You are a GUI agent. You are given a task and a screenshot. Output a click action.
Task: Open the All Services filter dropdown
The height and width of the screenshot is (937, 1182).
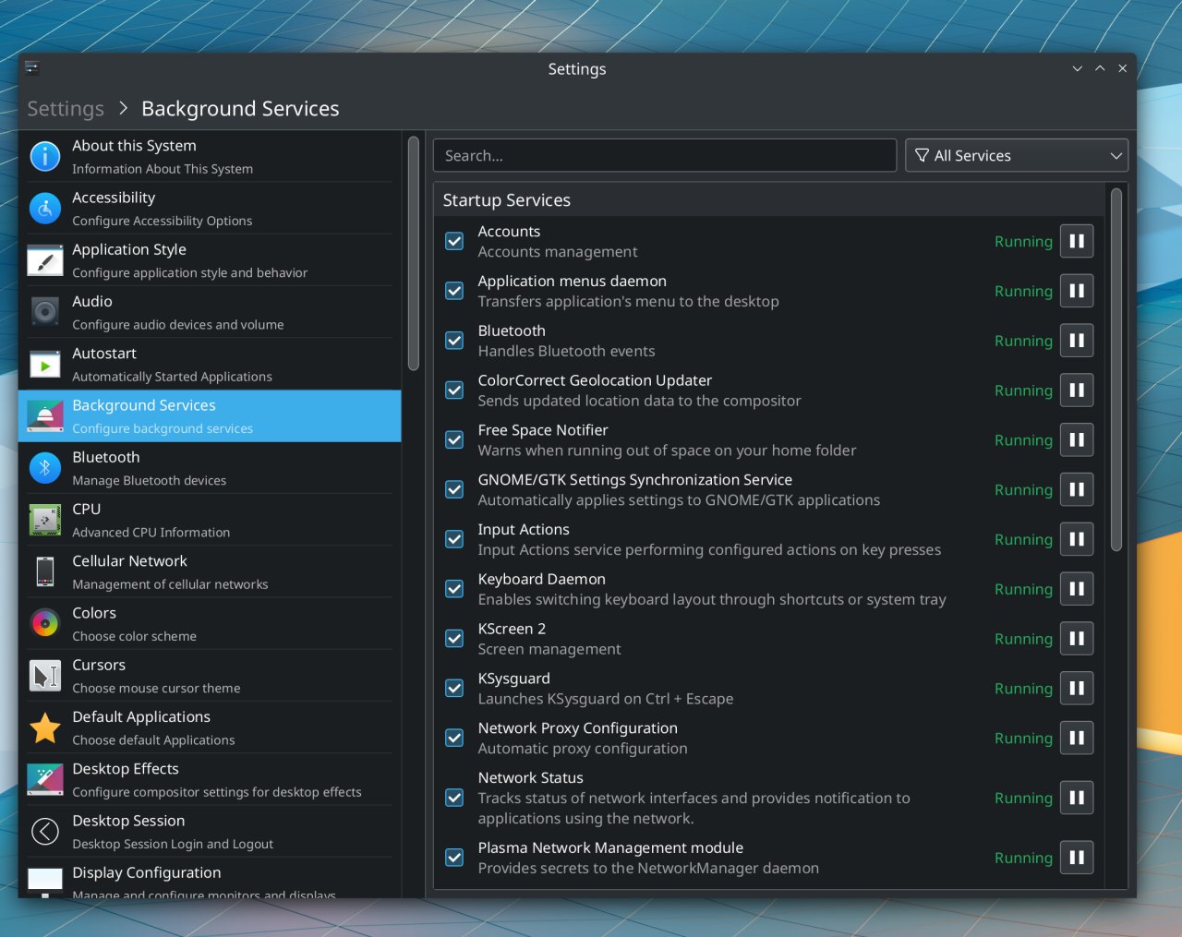point(1017,155)
